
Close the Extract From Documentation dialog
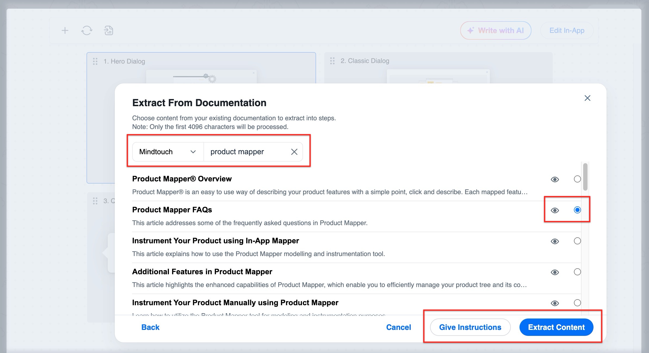[588, 98]
